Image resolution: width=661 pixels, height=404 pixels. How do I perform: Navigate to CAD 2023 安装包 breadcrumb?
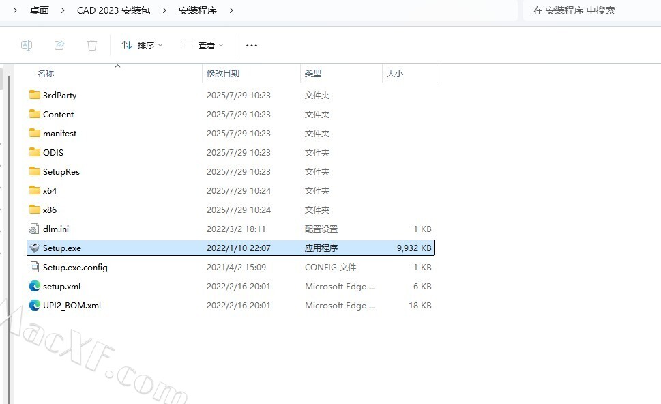pos(113,10)
